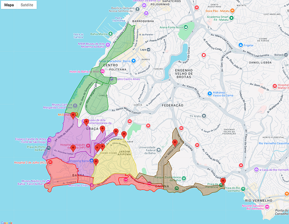Open the Google logo link
The image size is (289, 224).
point(6,223)
